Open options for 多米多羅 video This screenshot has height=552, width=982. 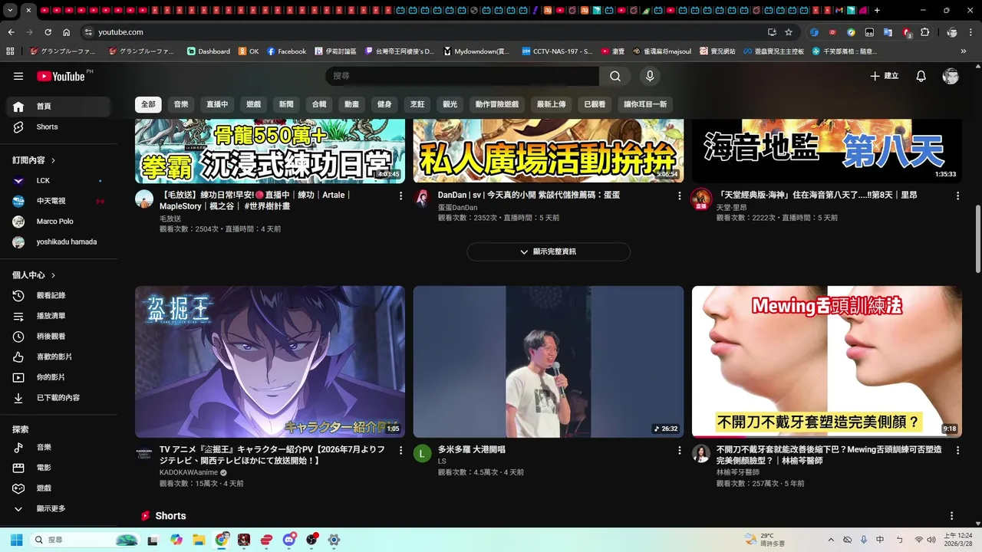click(x=679, y=451)
